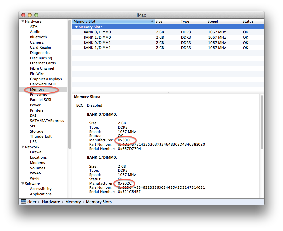Click the detail pane vertical scrollbar
This screenshot has height=231, width=283.
point(262,122)
